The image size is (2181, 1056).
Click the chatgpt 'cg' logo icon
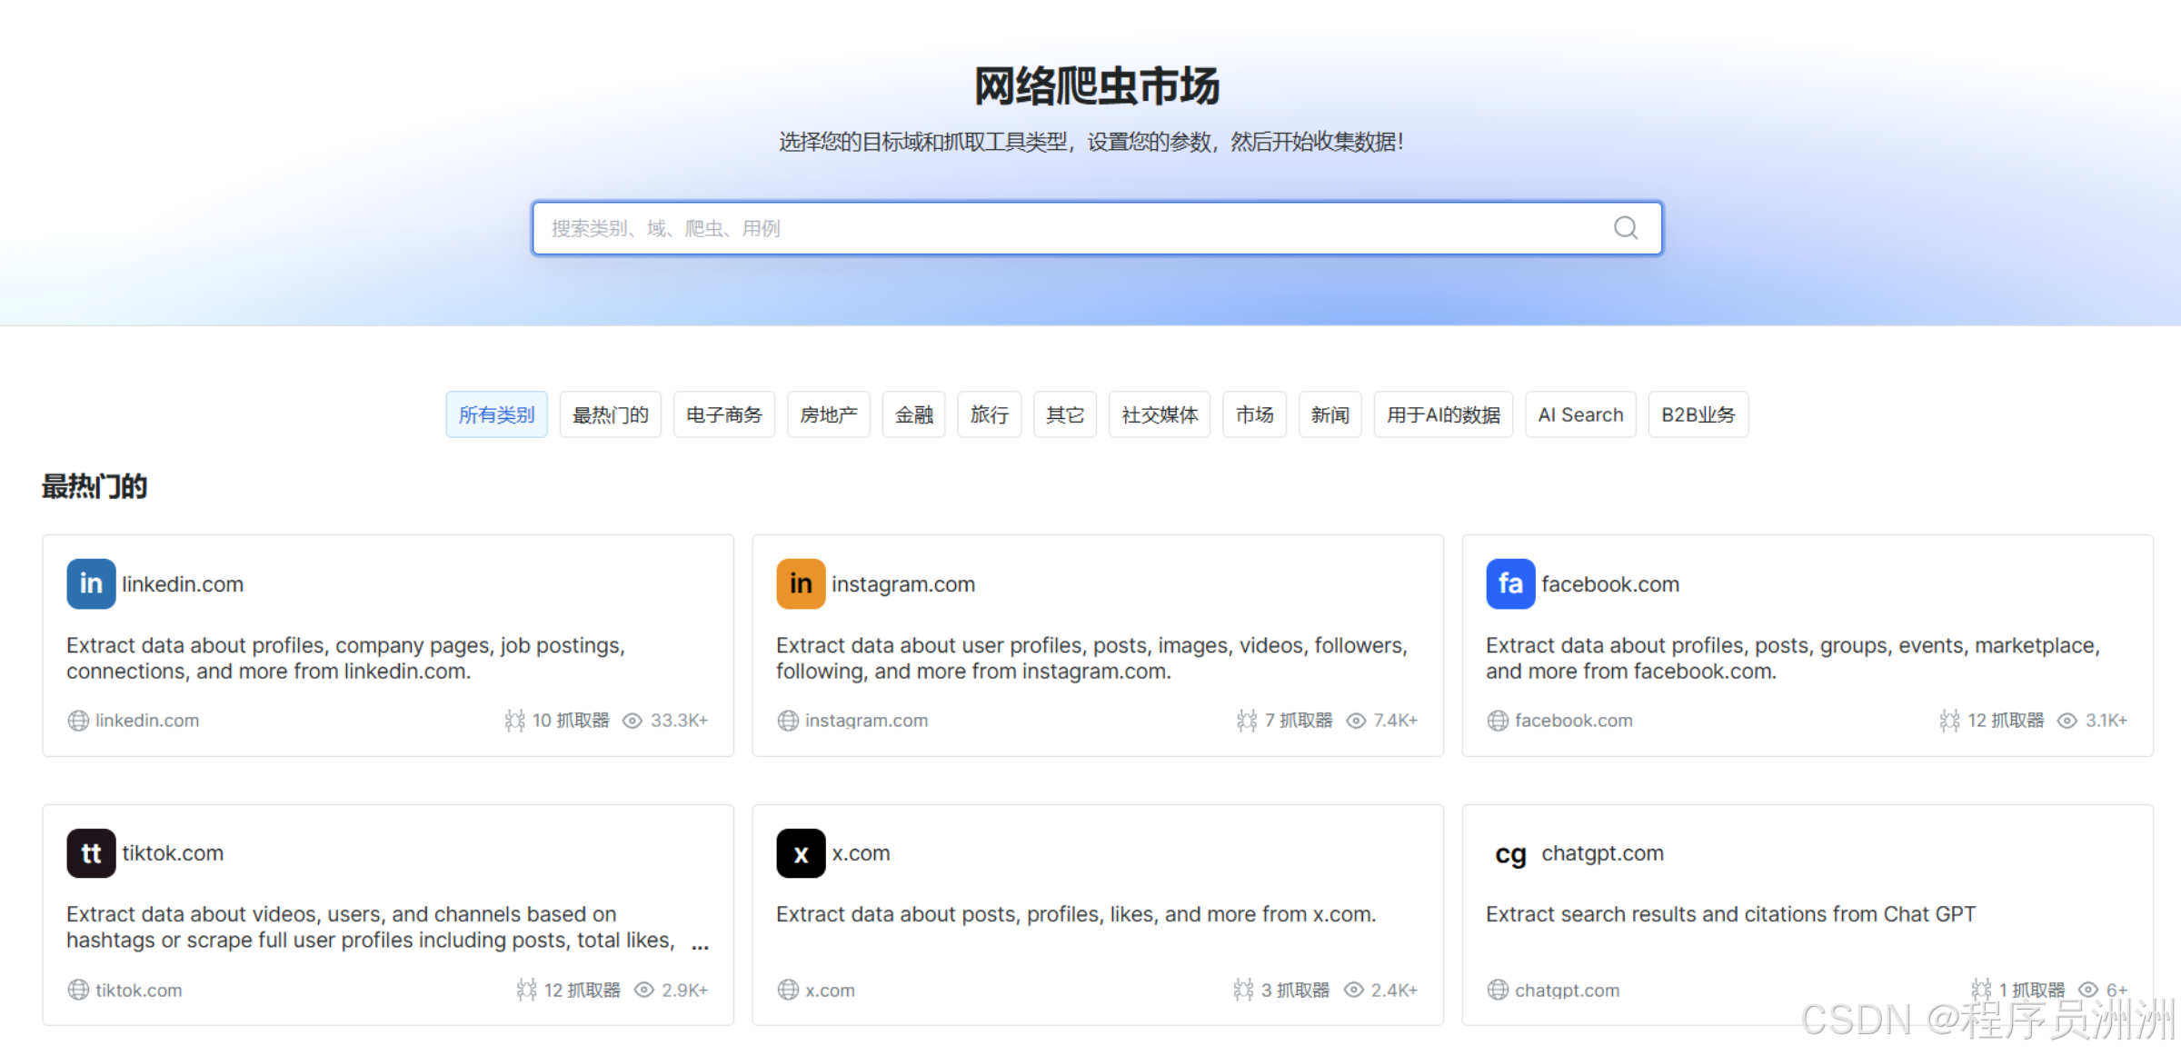(x=1510, y=853)
